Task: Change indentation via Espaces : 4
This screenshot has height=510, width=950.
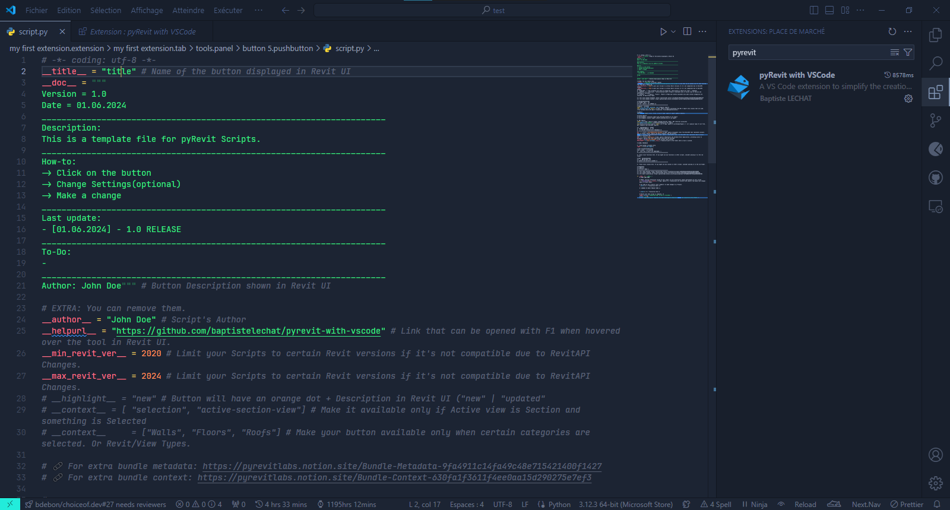Action: coord(467,504)
